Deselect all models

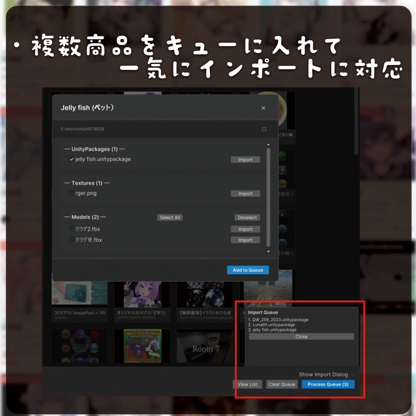tap(247, 217)
